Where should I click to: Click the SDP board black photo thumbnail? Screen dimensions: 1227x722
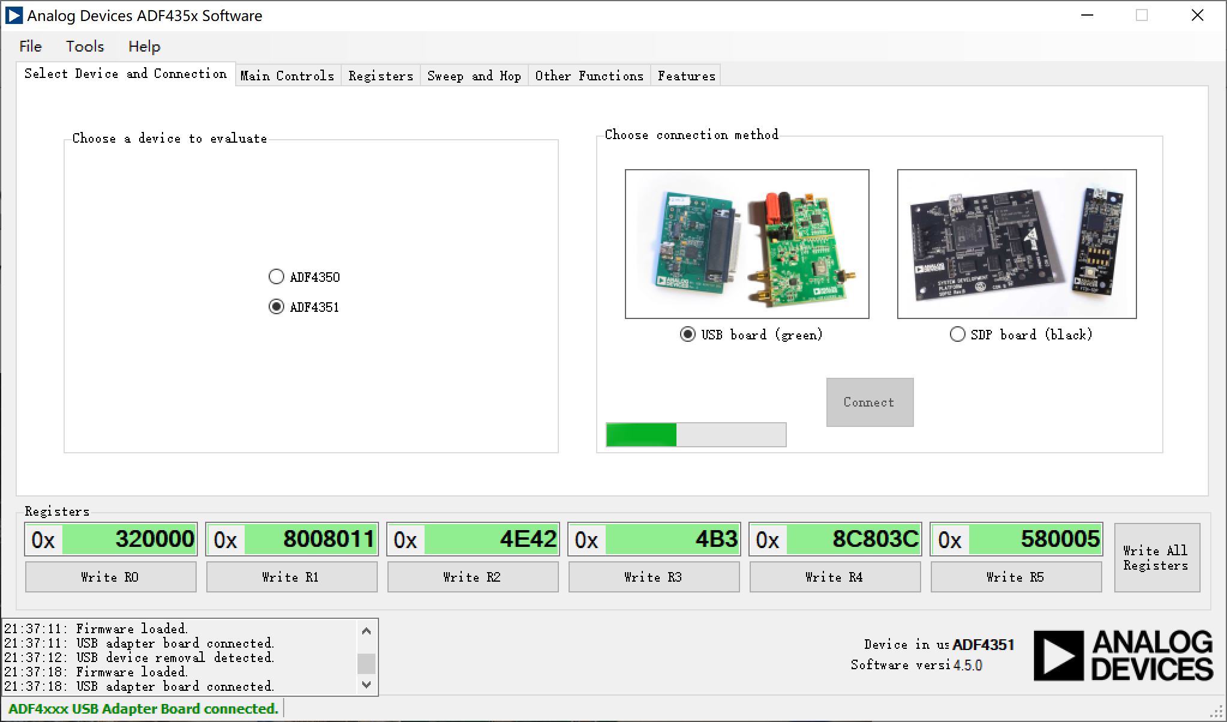[x=1017, y=244]
